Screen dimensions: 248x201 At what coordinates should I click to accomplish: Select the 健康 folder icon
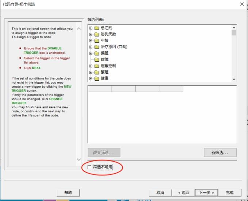click(97, 78)
